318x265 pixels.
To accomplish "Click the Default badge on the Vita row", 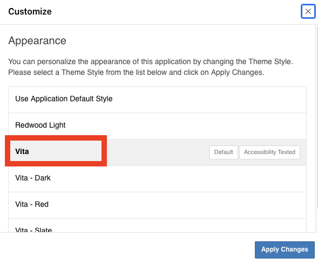I will pyautogui.click(x=224, y=152).
